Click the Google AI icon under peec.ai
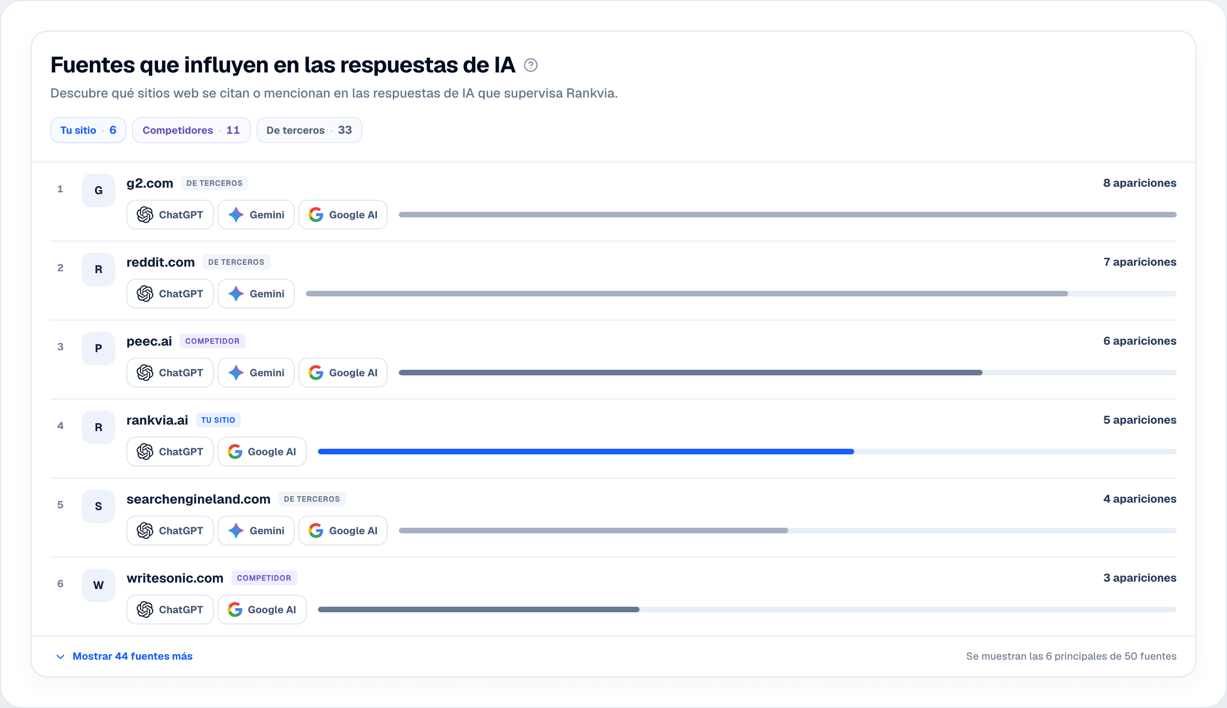The image size is (1227, 708). point(316,373)
